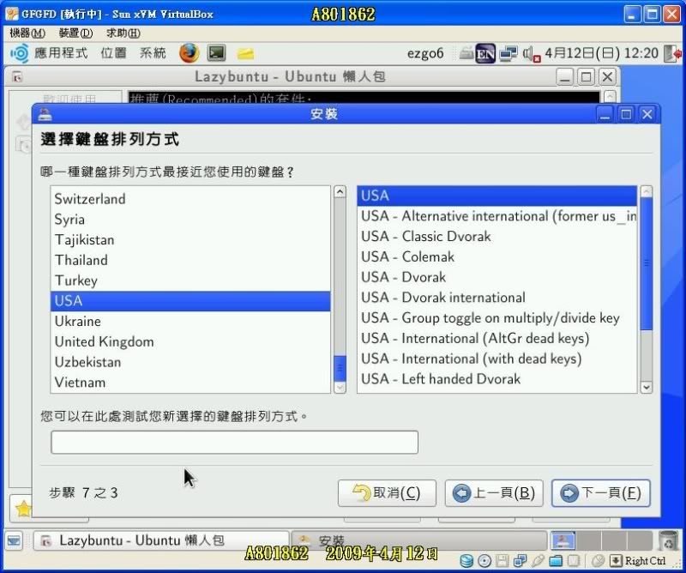Open the 位置 places menu
Screen dimensions: 686x573
click(x=114, y=53)
